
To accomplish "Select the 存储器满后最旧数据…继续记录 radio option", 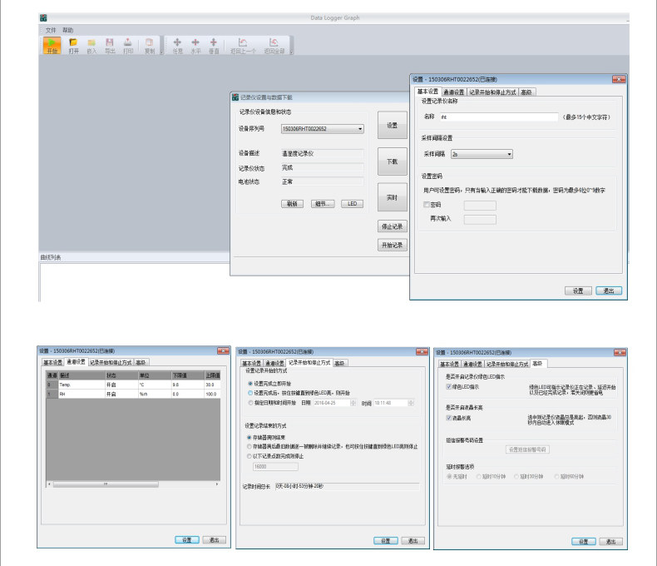I will pyautogui.click(x=249, y=446).
